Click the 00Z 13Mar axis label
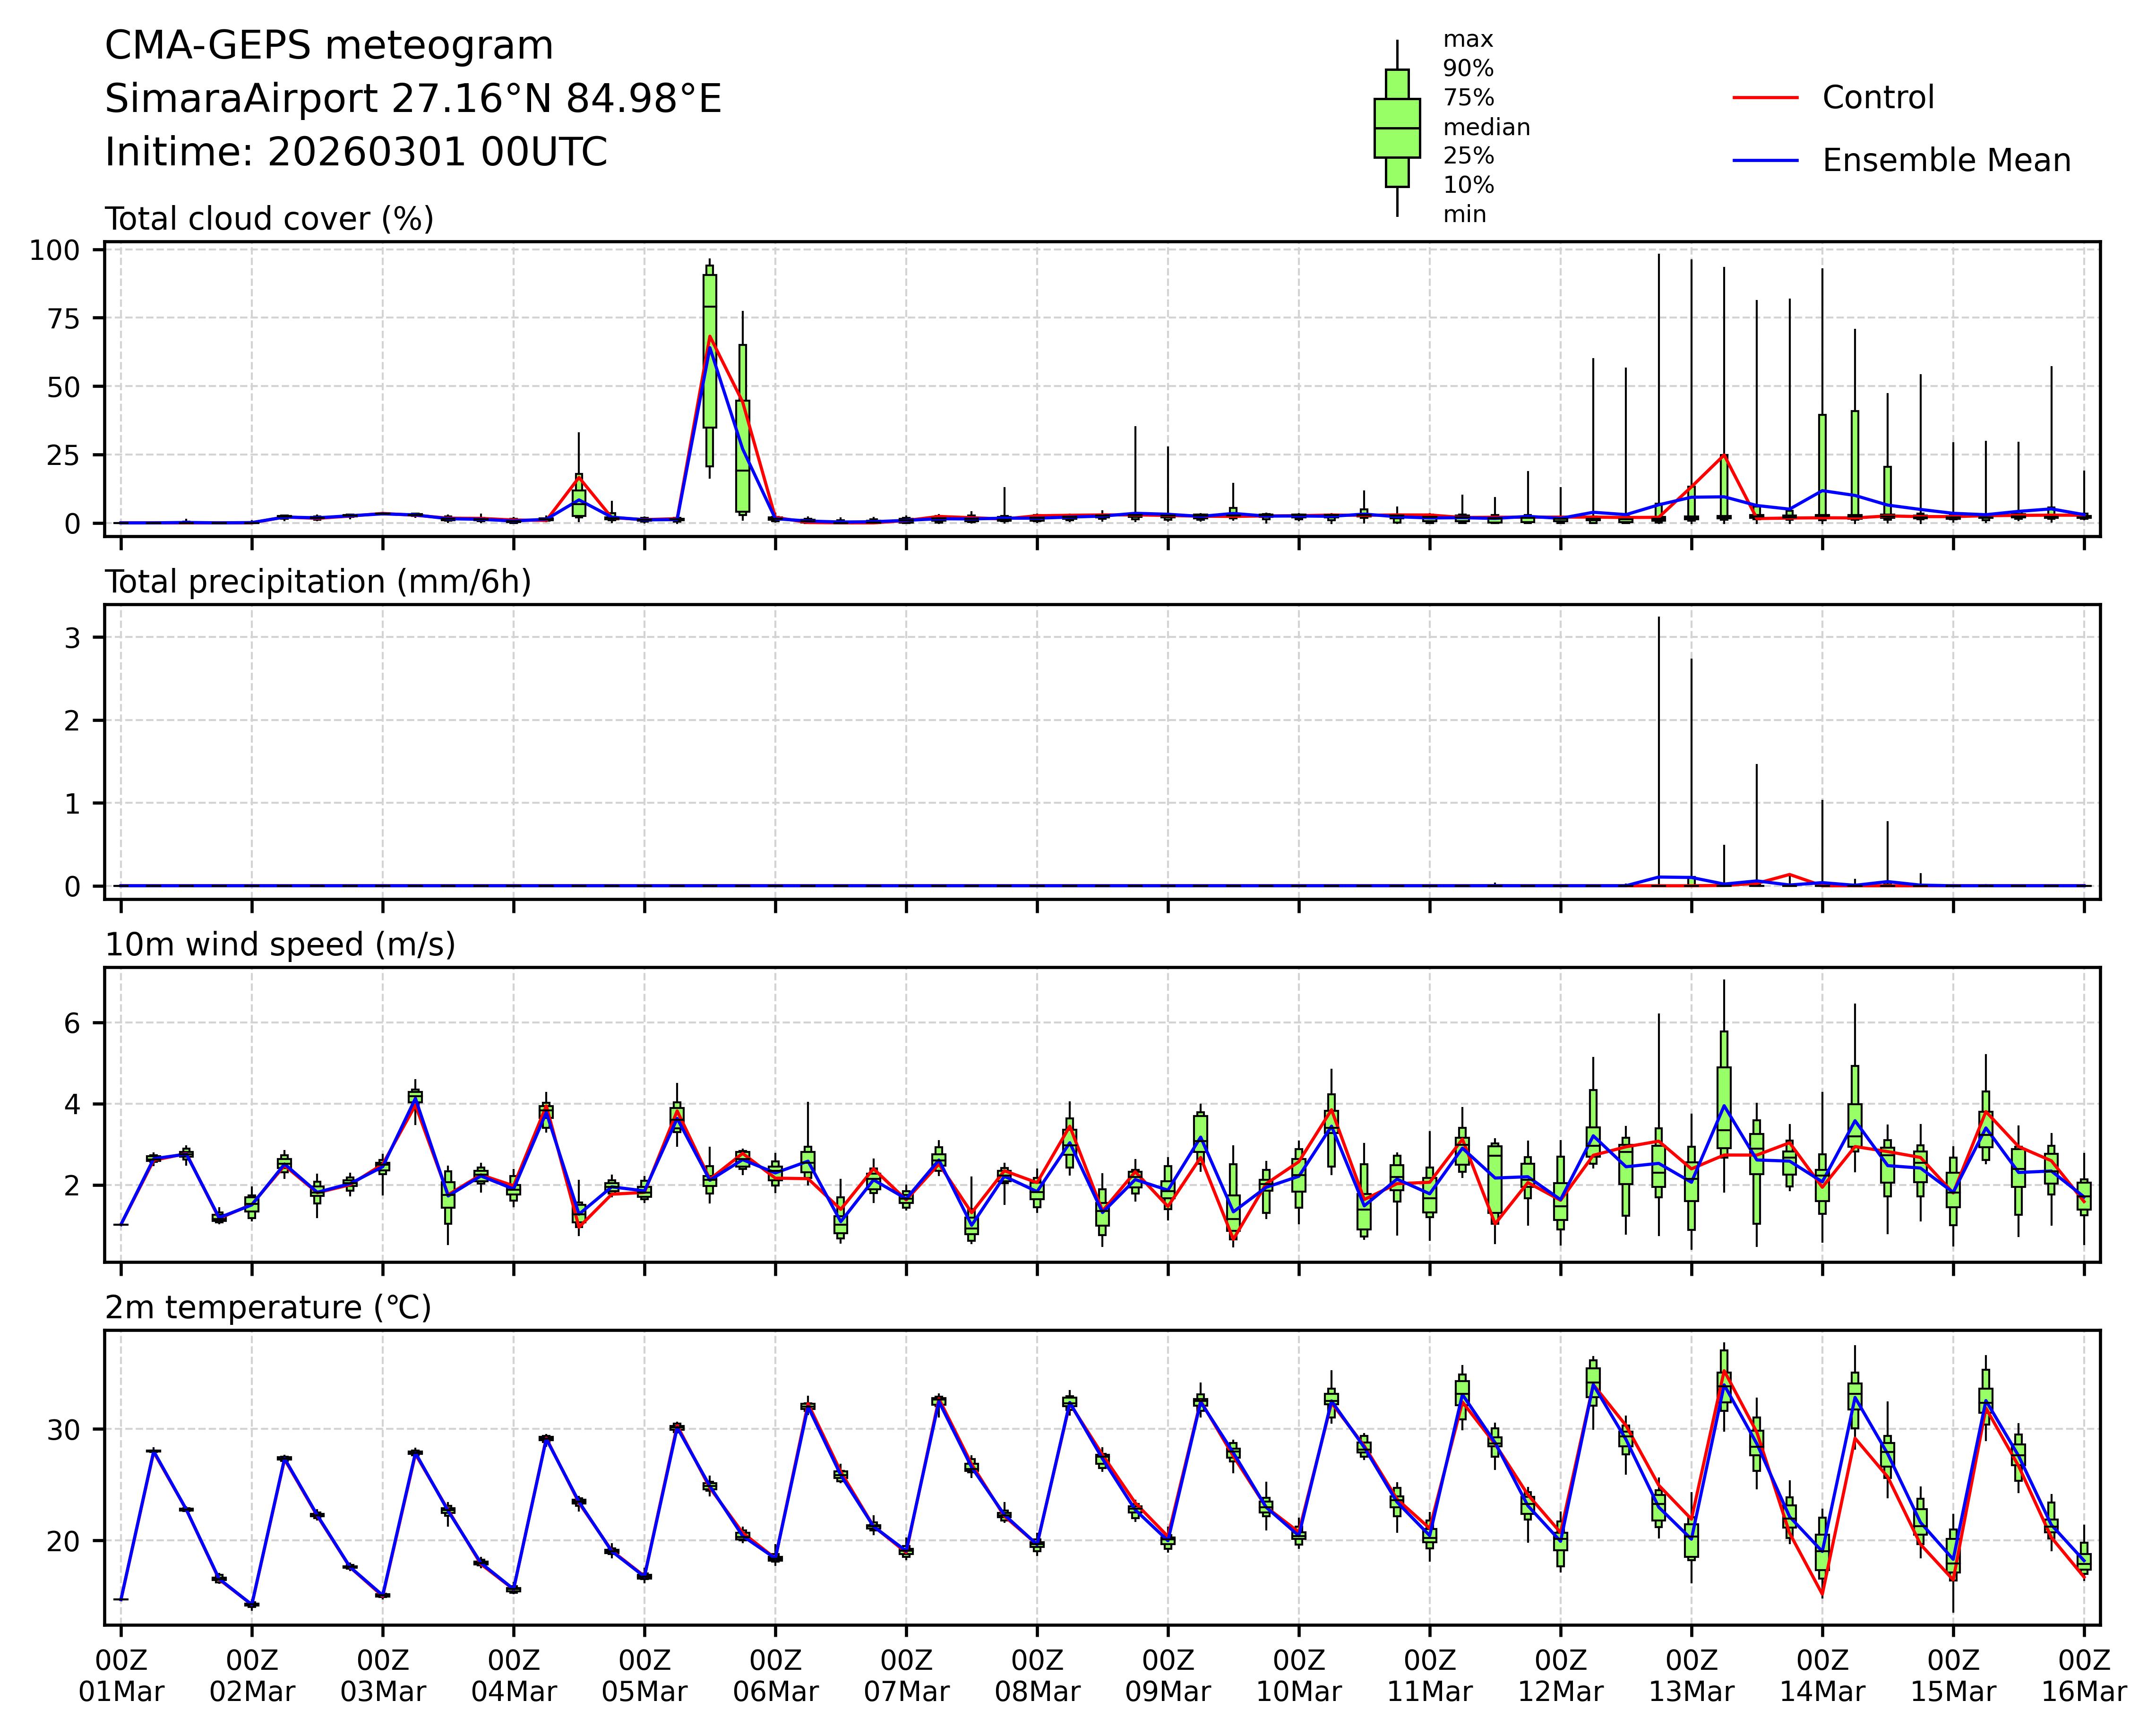The height and width of the screenshot is (1735, 2156). click(1691, 1677)
